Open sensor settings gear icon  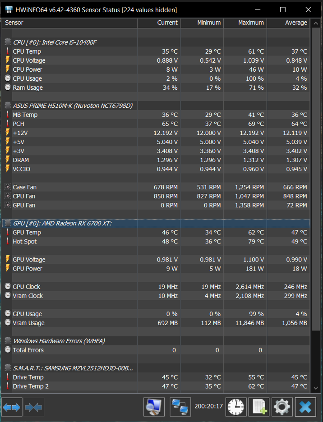tap(282, 407)
